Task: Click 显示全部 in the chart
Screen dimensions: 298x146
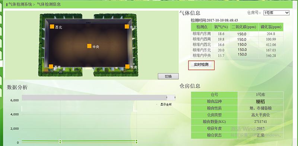Action: [x=166, y=105]
